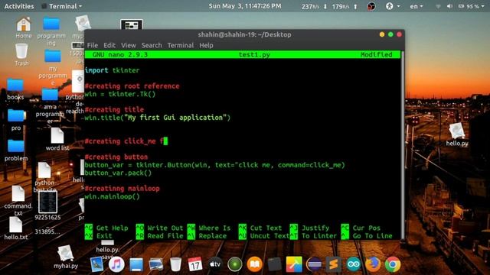Place cursor on 'win = tkinter.Tk()' line
The width and height of the screenshot is (490, 275).
[x=120, y=94]
